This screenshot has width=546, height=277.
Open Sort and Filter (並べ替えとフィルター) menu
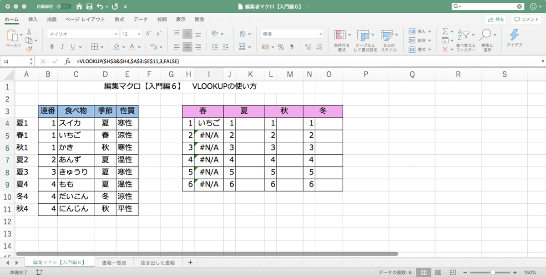point(465,40)
